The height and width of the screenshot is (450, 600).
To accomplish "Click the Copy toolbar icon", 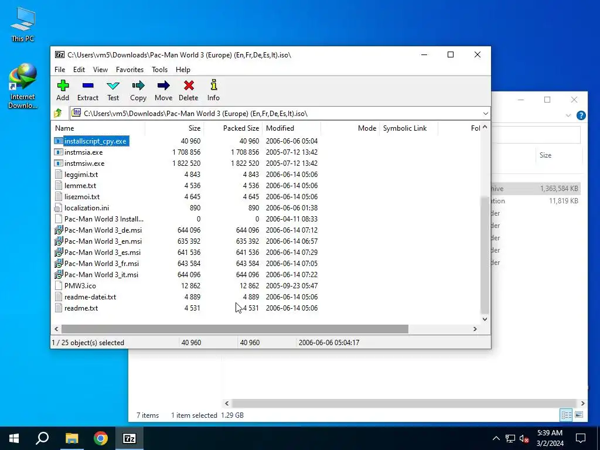I will coord(138,86).
